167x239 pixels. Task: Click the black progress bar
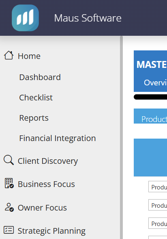point(150,97)
